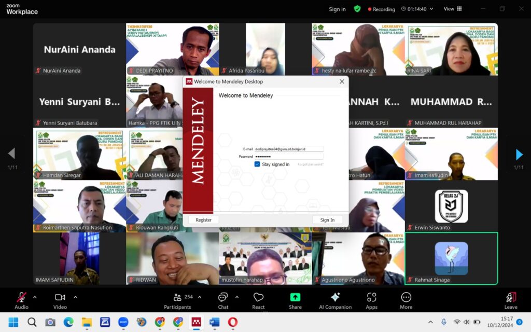
Task: Click the Mendeley Desktop taskbar icon
Action: pyautogui.click(x=197, y=322)
